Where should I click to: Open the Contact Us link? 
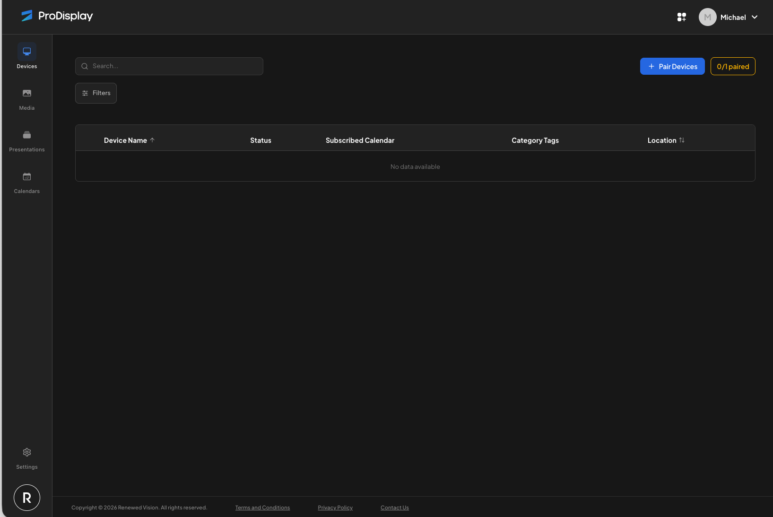[395, 508]
